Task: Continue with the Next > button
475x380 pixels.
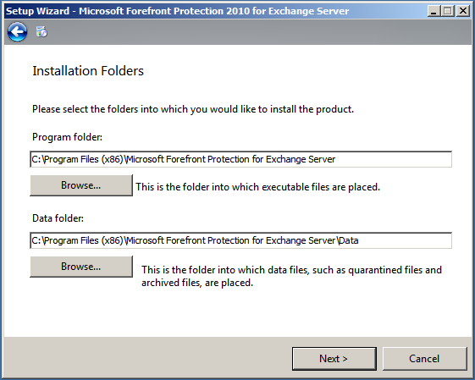Action: 334,359
